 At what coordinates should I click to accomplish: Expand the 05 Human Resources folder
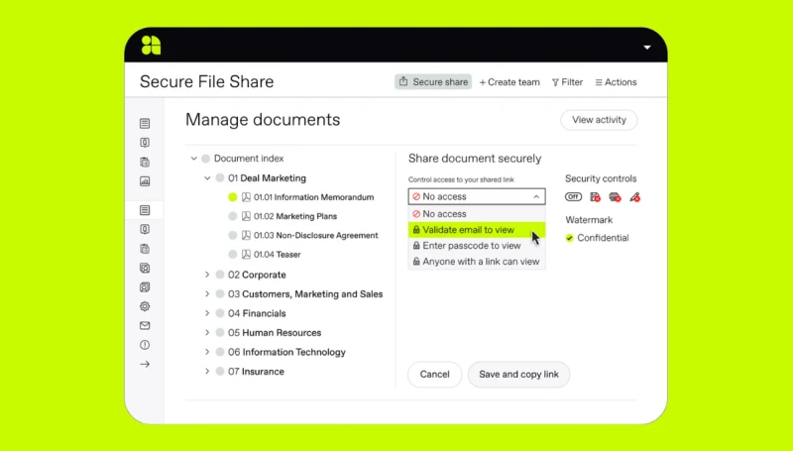207,333
